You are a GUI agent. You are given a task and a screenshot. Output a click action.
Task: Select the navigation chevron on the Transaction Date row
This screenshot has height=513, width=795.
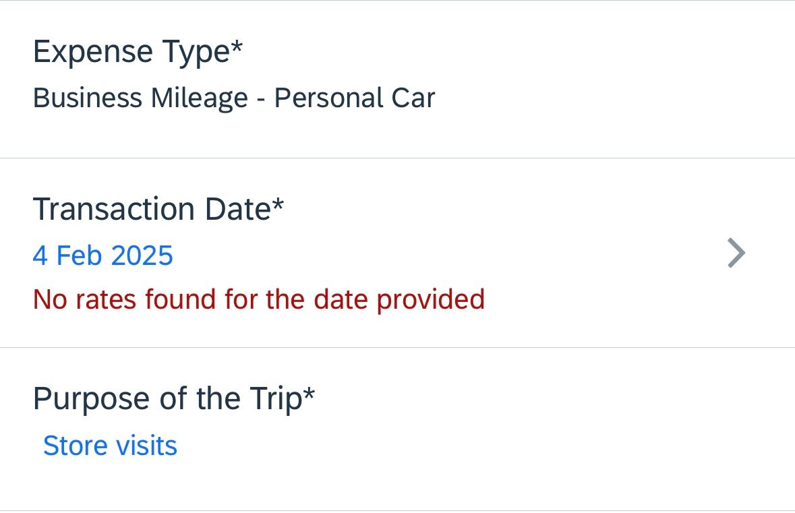(736, 253)
